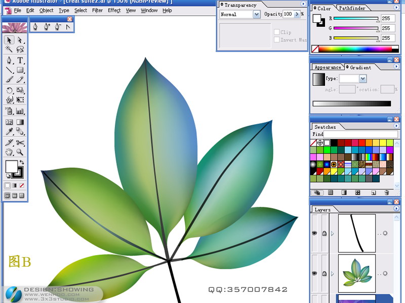Select the Zoom magnifier tool
The height and width of the screenshot is (303, 405).
pyautogui.click(x=20, y=152)
